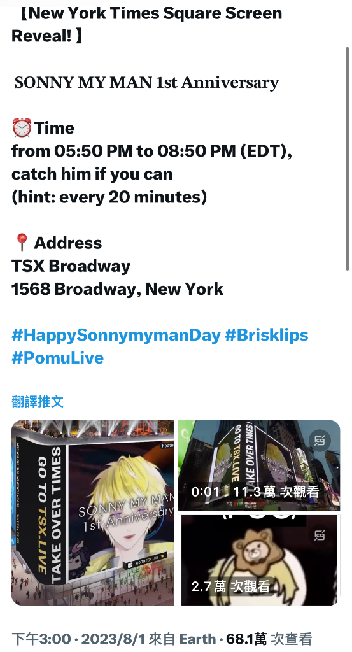Click the 翻譯推文 translate tweet link

(x=38, y=401)
